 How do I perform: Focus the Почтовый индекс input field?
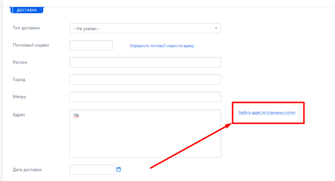pyautogui.click(x=91, y=45)
